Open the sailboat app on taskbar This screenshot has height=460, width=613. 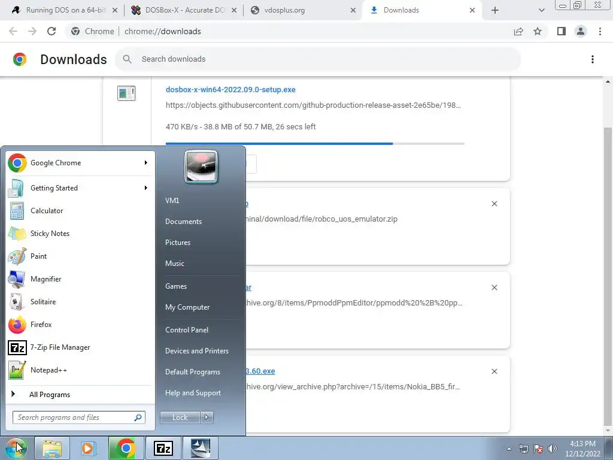200,448
